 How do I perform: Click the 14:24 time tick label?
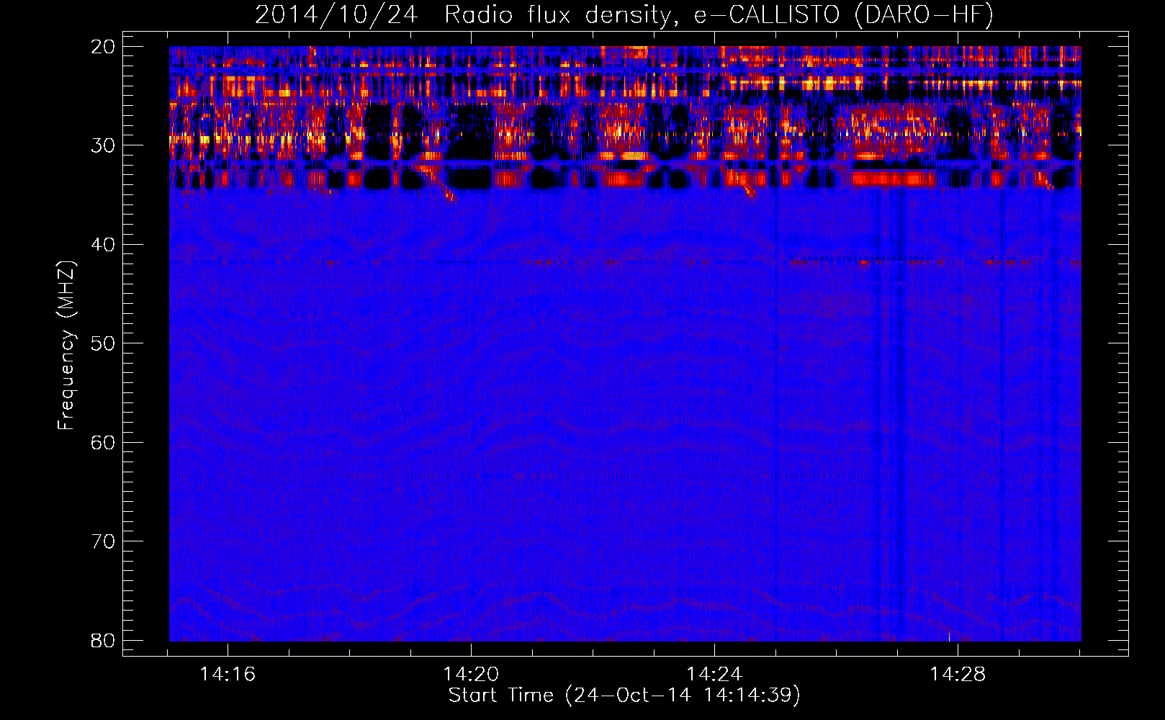pyautogui.click(x=714, y=675)
